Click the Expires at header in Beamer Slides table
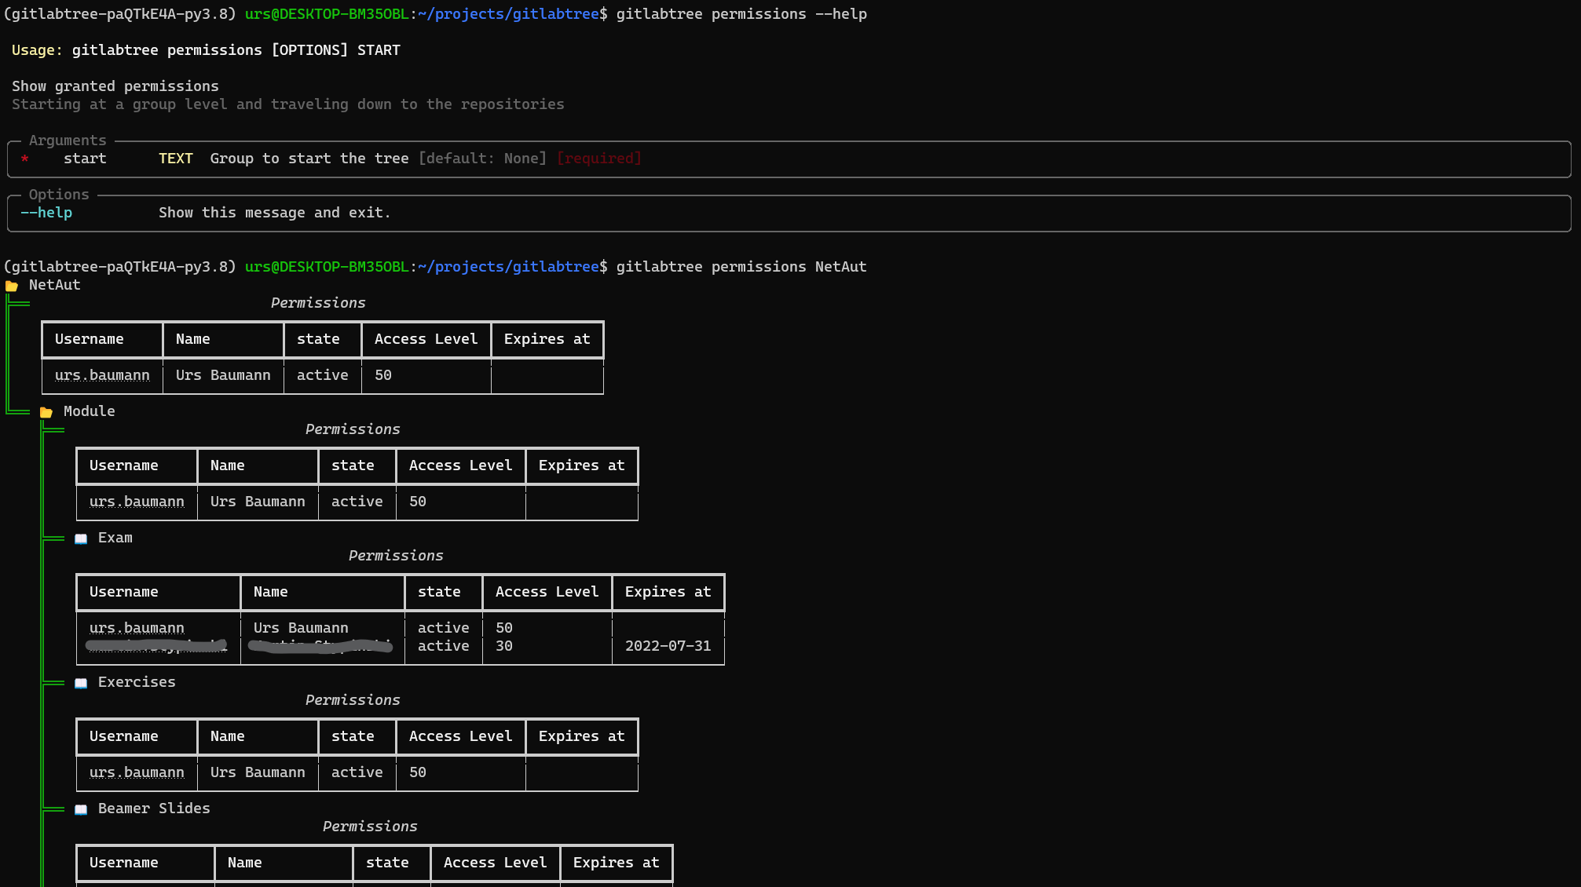The width and height of the screenshot is (1581, 887). [x=617, y=863]
